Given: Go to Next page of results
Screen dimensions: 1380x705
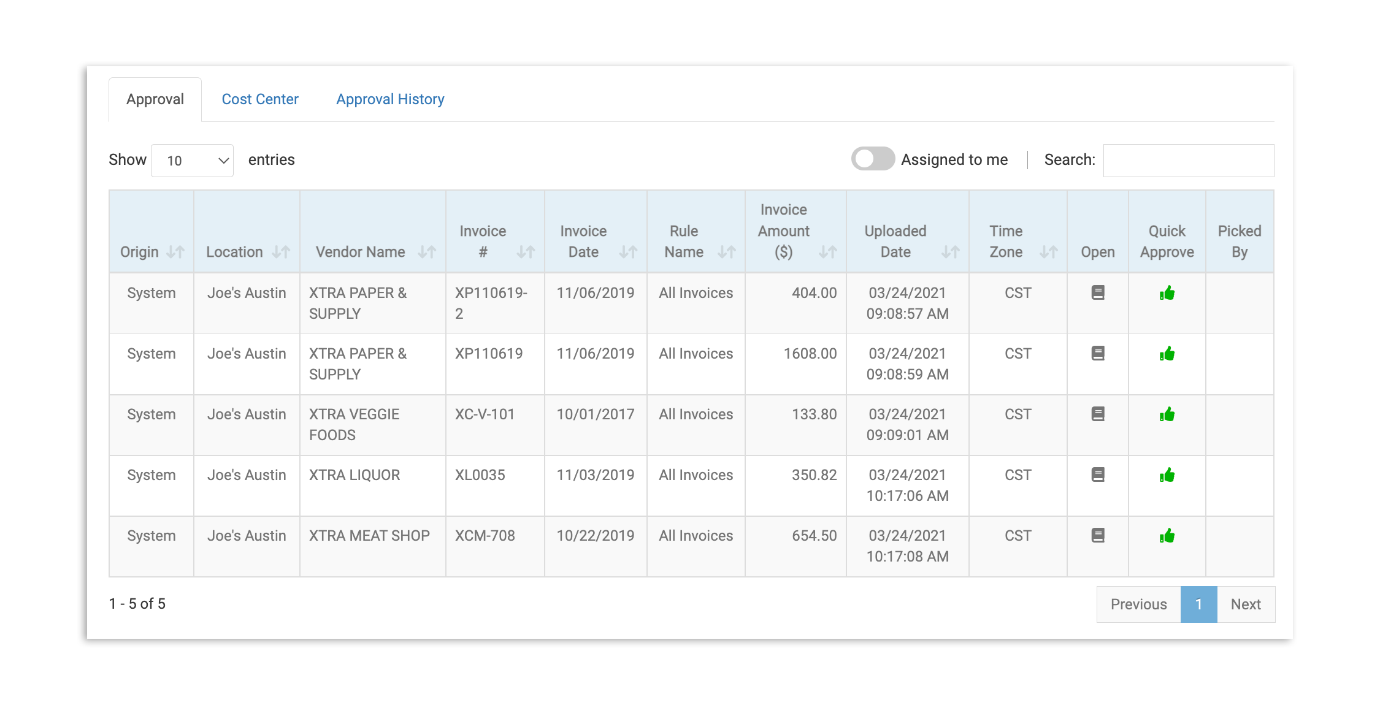Looking at the screenshot, I should pos(1246,604).
